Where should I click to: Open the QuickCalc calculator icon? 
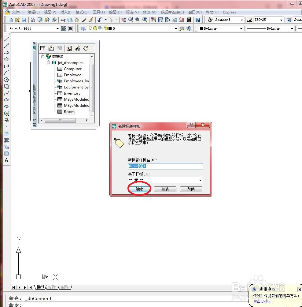[189, 20]
